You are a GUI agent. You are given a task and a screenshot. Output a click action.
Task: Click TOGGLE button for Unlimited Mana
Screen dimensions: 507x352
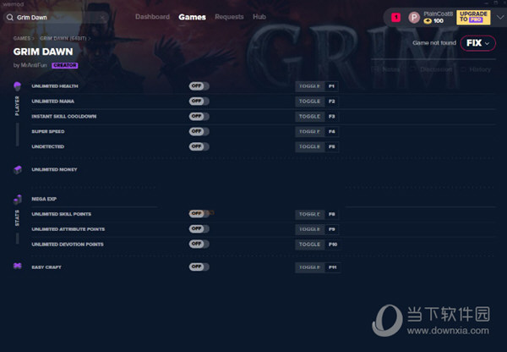[309, 102]
